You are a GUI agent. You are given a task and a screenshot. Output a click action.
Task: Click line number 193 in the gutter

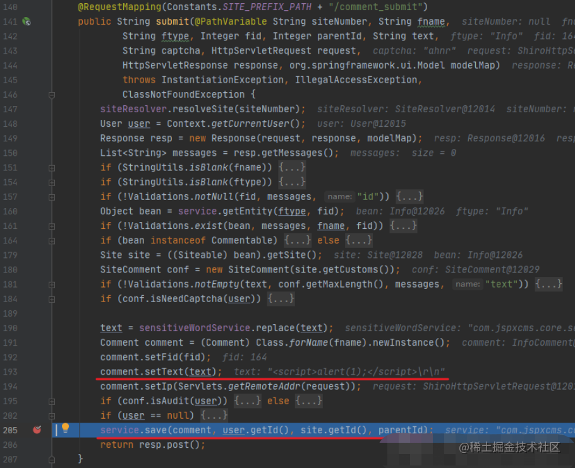coord(10,371)
